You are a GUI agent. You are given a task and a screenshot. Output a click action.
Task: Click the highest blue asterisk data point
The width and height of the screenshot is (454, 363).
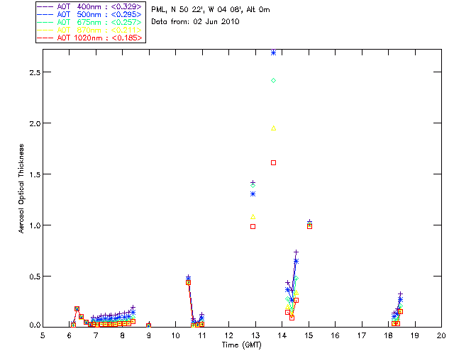pyautogui.click(x=273, y=53)
